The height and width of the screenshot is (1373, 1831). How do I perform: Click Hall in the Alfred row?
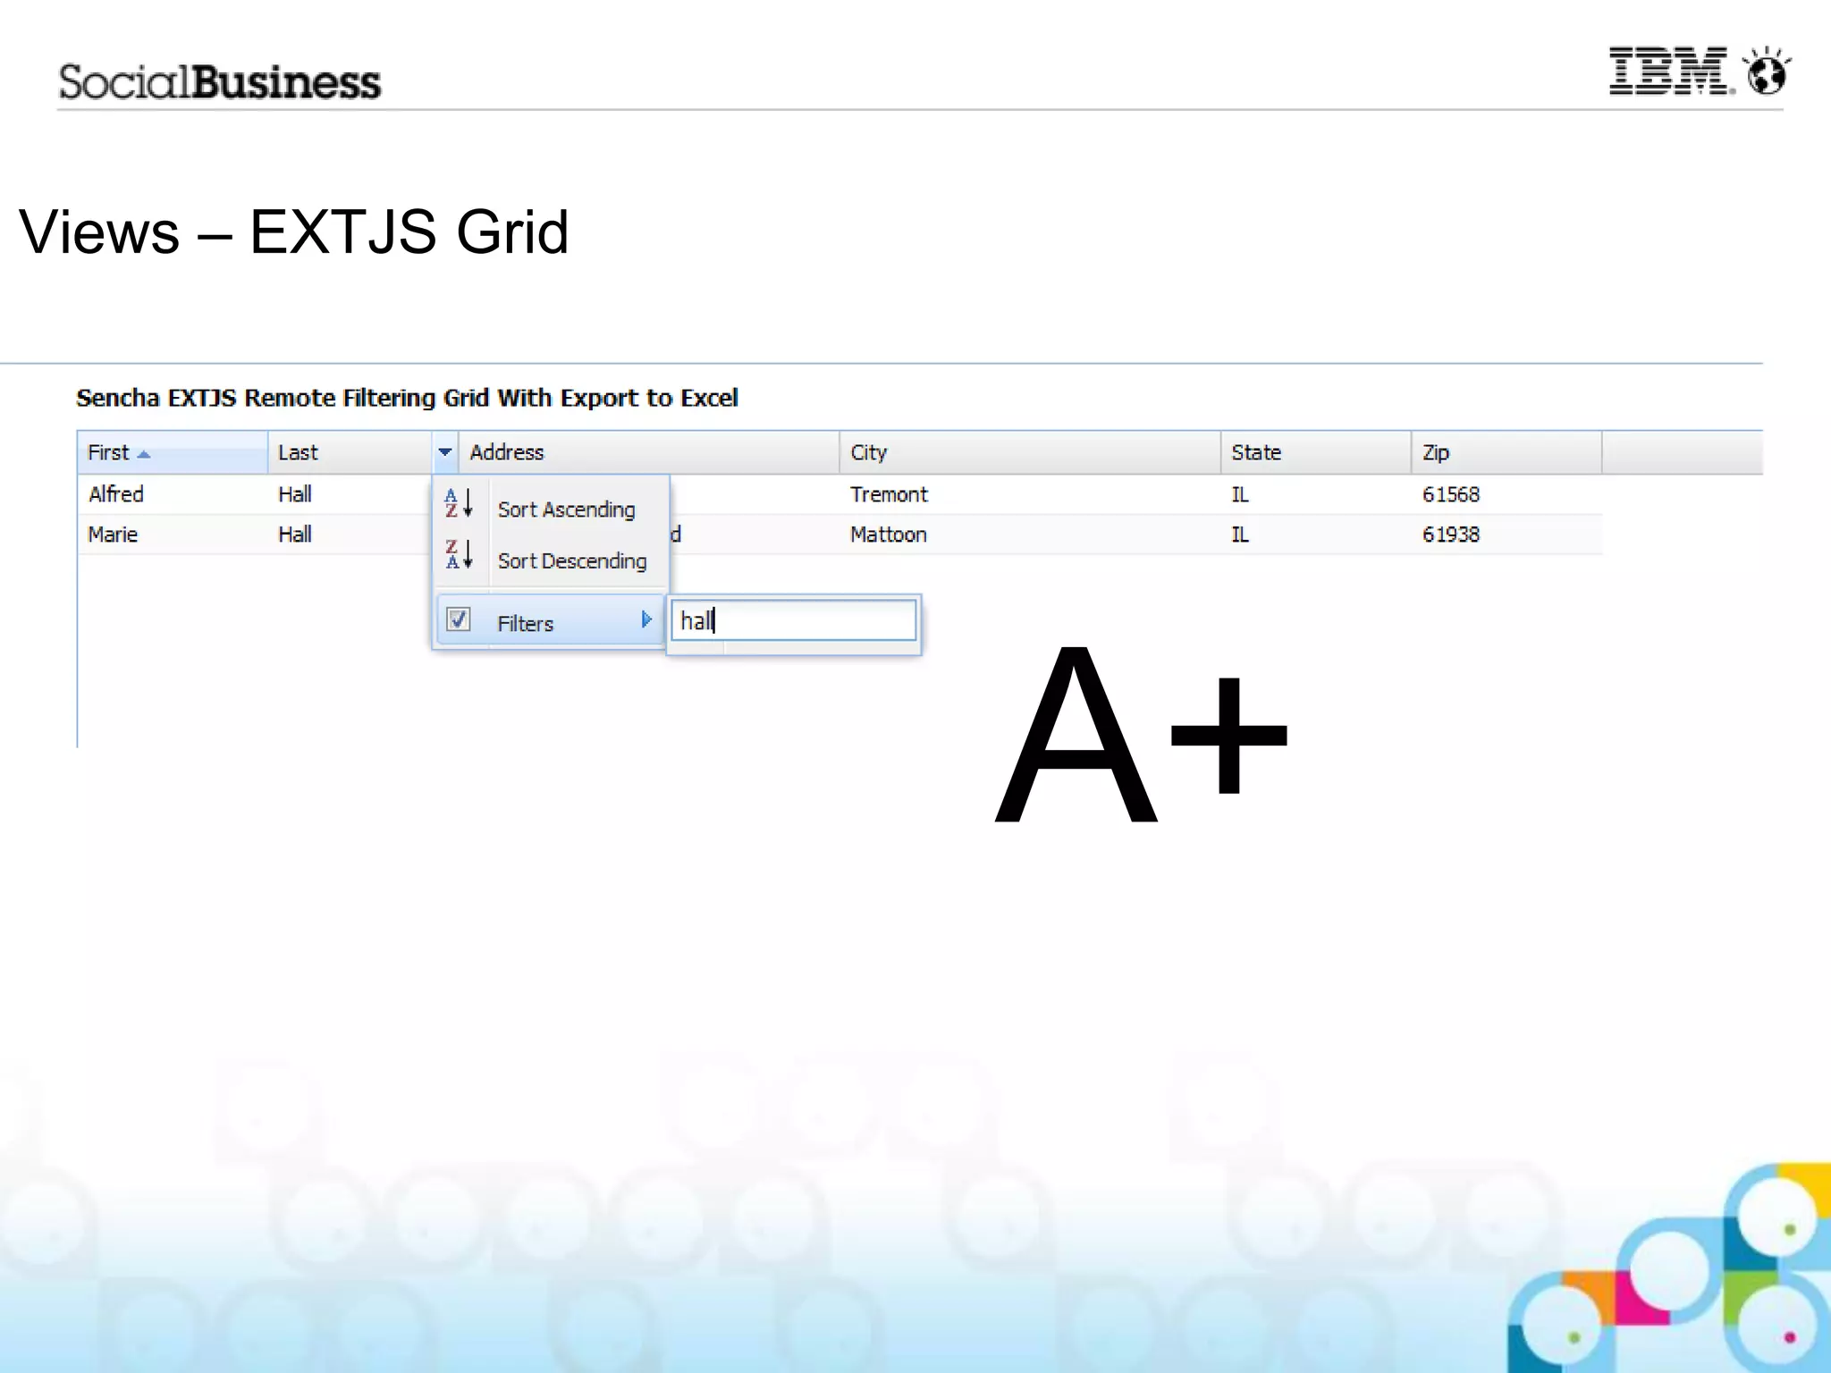[295, 494]
